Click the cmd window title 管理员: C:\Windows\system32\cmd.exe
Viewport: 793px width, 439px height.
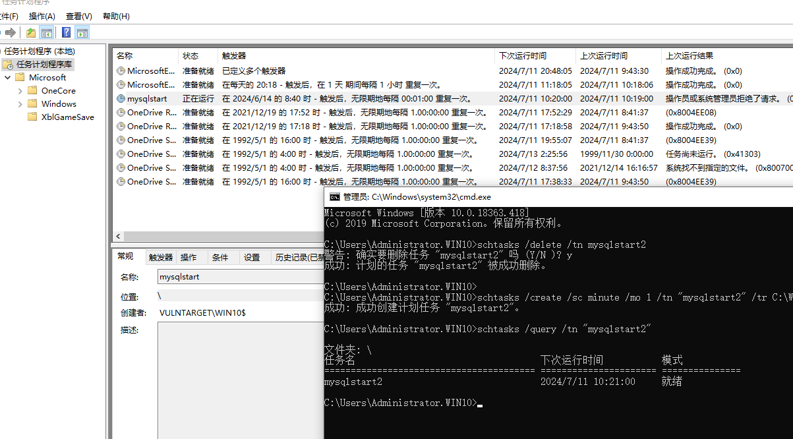tap(417, 196)
